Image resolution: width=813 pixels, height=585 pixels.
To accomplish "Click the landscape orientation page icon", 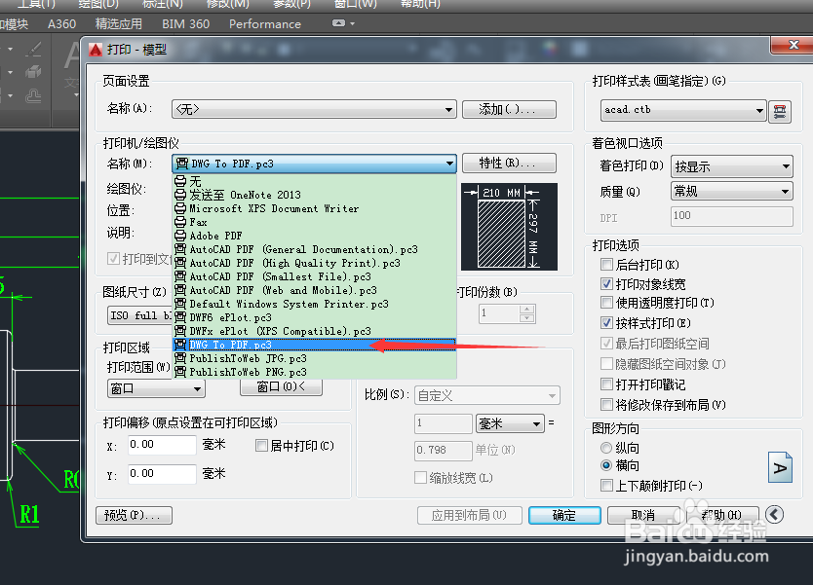I will click(780, 467).
